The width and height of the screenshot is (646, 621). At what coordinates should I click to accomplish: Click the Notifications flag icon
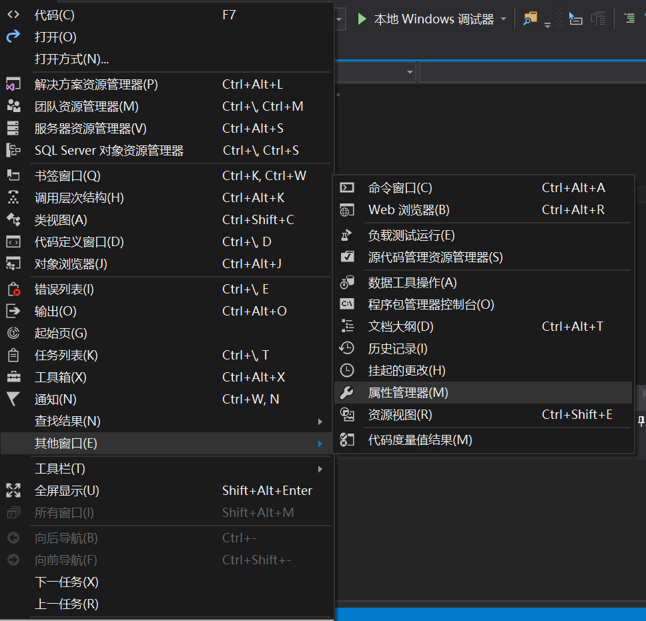tap(13, 399)
